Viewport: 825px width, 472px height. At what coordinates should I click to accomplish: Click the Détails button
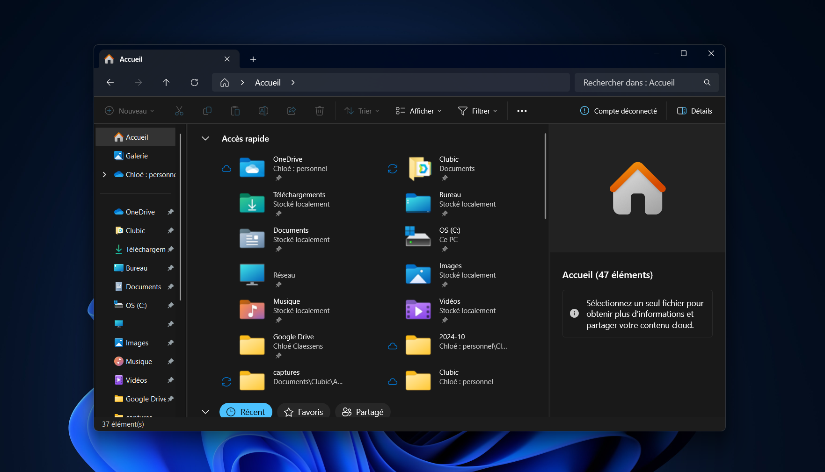pos(694,111)
